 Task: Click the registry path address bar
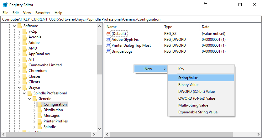tap(131, 19)
